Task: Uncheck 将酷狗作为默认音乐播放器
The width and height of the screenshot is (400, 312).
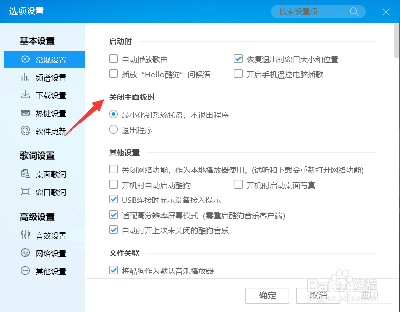Action: click(113, 270)
